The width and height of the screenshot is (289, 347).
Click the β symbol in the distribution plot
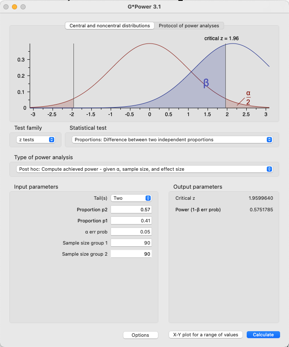[206, 83]
